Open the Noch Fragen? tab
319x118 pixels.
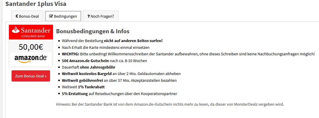click(100, 16)
